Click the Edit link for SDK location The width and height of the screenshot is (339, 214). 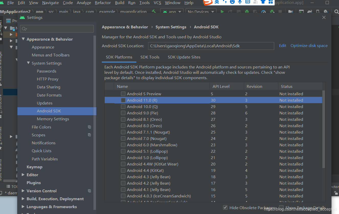click(282, 45)
